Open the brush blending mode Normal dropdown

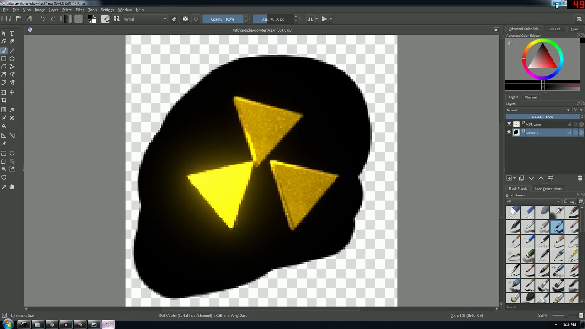[144, 19]
